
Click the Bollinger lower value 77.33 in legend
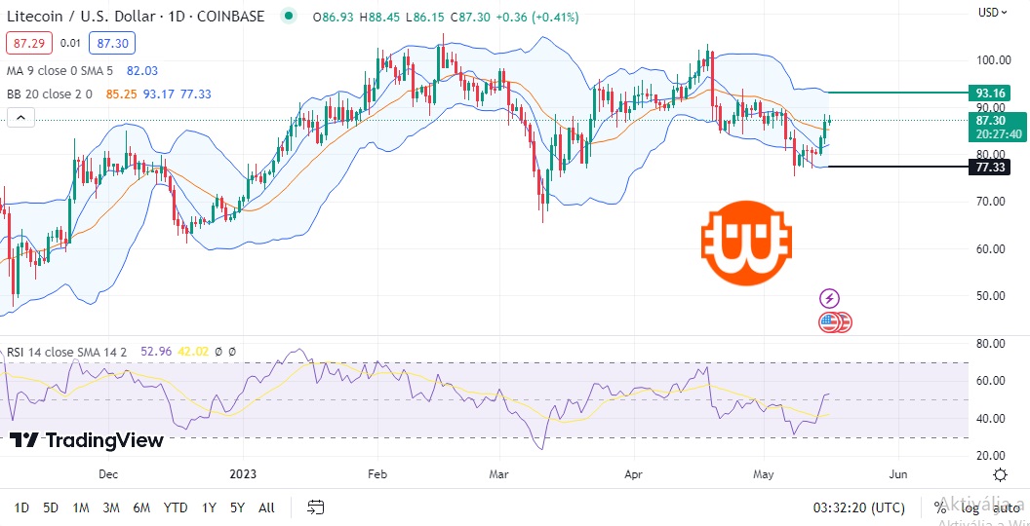195,94
